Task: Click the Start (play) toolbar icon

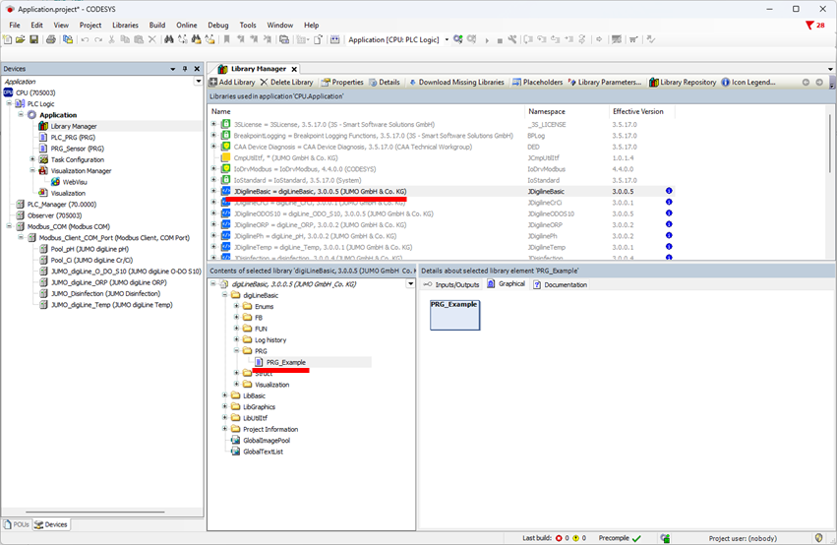Action: (x=486, y=40)
